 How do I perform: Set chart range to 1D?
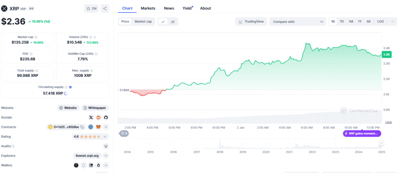point(333,22)
